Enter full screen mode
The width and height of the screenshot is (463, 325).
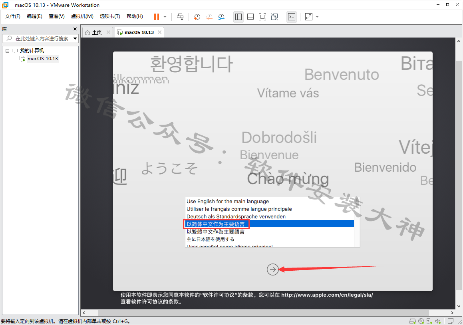tap(262, 17)
